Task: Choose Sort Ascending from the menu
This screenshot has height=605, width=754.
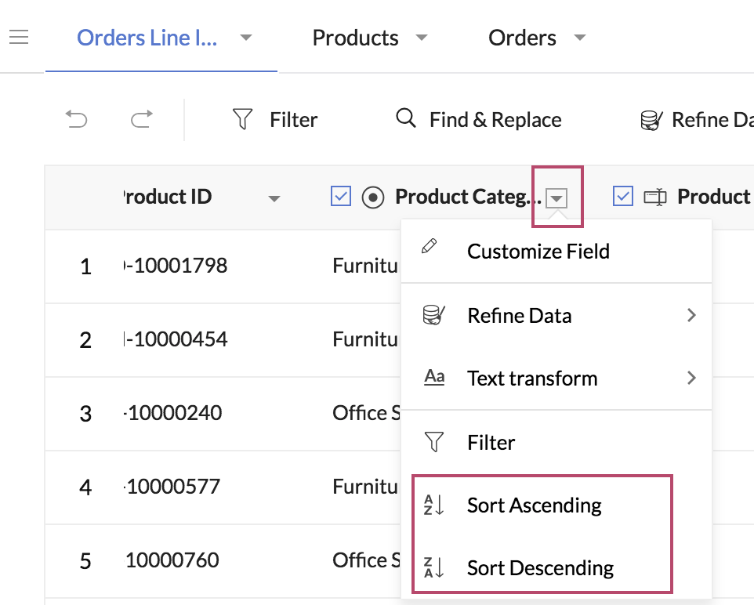Action: coord(534,505)
